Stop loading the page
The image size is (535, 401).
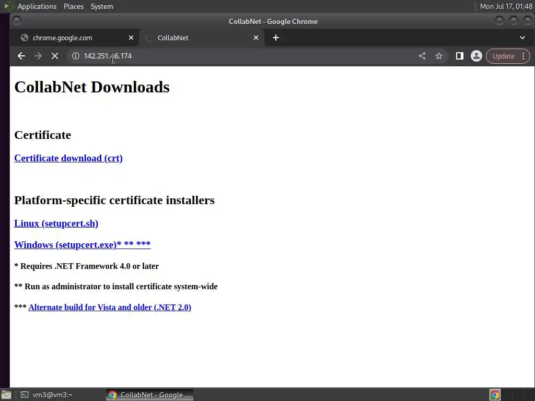54,56
